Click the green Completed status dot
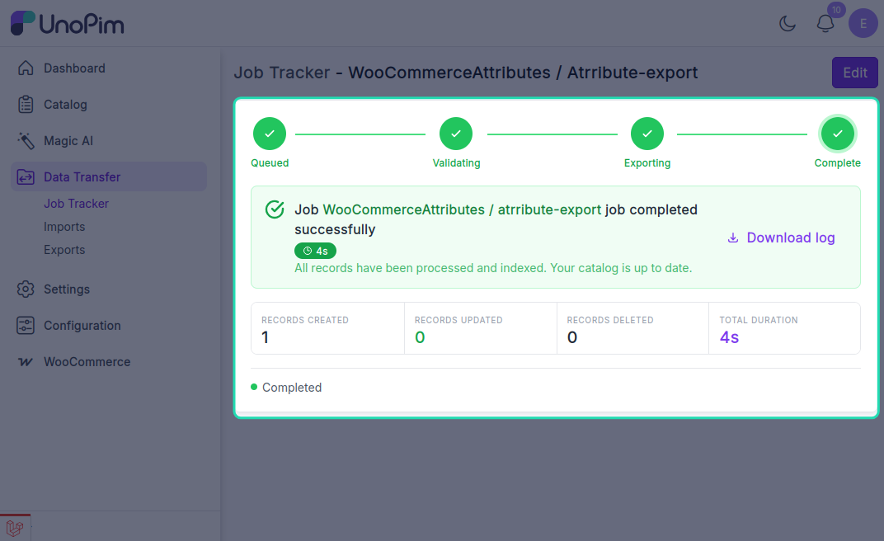This screenshot has height=541, width=884. [x=254, y=387]
